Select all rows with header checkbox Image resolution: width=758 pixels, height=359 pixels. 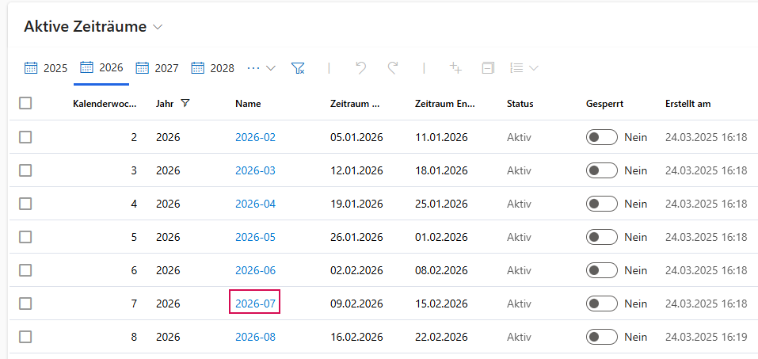pos(25,103)
